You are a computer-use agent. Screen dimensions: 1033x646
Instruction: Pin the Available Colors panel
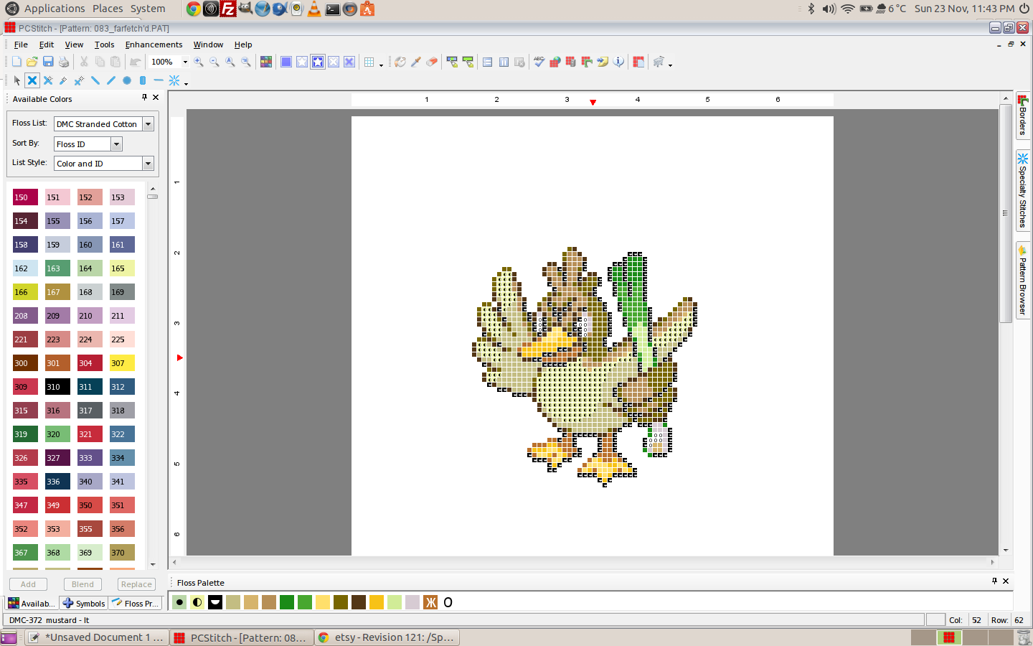click(144, 98)
